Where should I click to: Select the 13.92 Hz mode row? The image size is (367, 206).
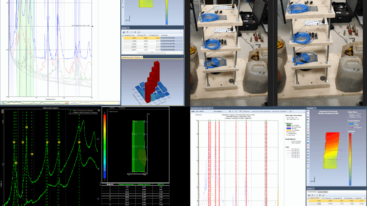(x=152, y=41)
